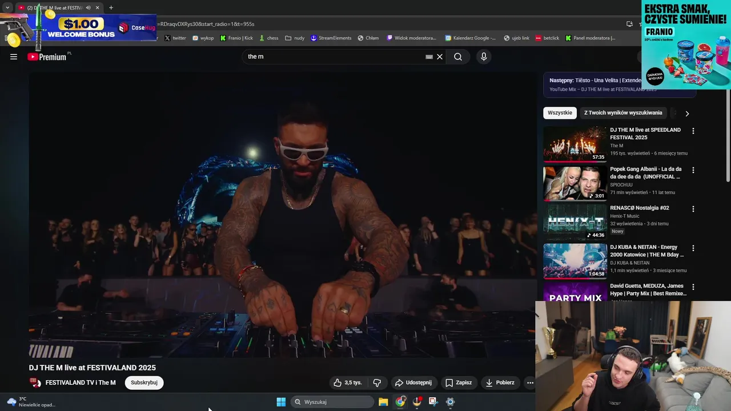The image size is (731, 411).
Task: Select Z Twoich wyników wyszukiwania chip
Action: click(623, 113)
